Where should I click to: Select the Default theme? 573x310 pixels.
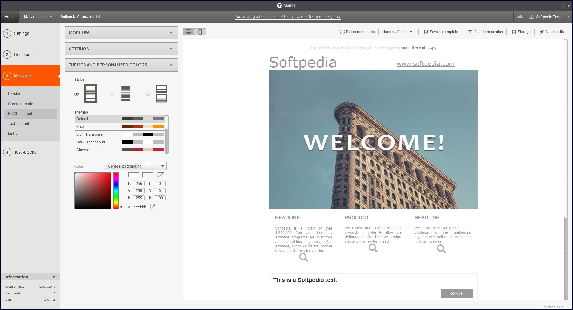[x=120, y=119]
